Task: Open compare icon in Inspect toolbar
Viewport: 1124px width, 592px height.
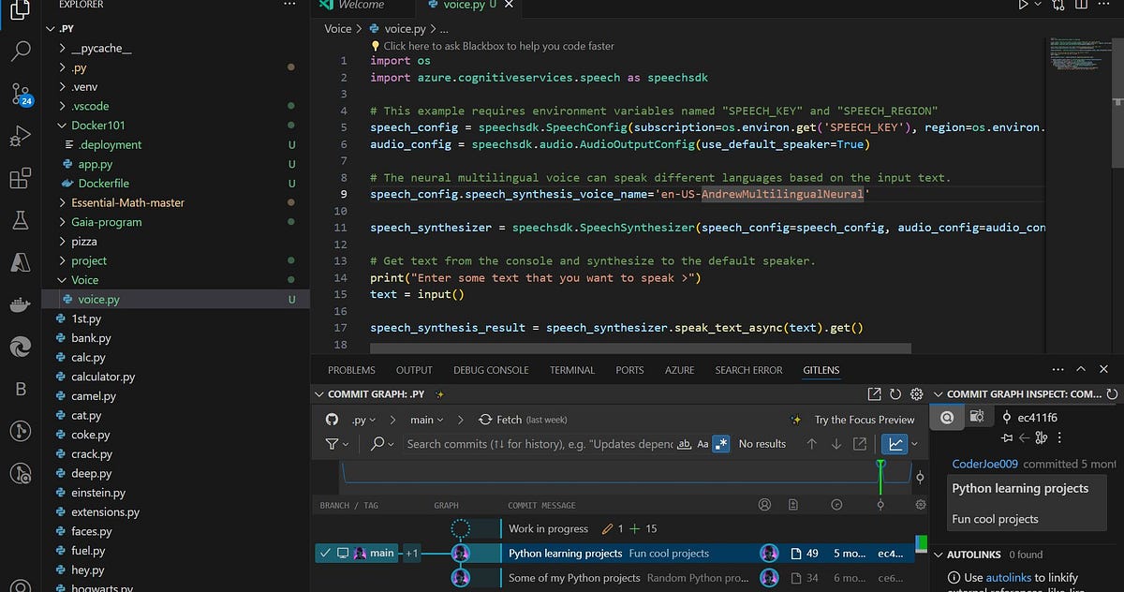Action: click(x=1041, y=437)
